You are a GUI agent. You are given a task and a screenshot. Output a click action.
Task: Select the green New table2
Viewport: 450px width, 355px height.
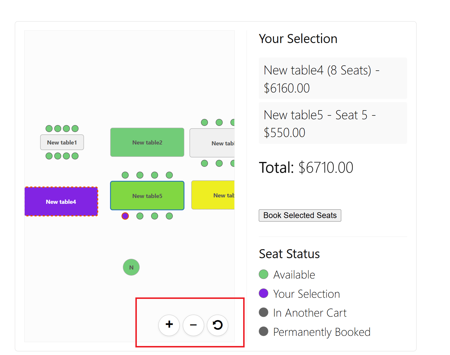point(147,142)
